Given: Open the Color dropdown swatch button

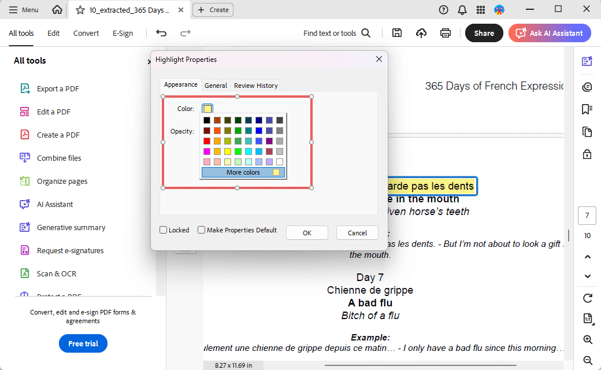Looking at the screenshot, I should point(207,109).
